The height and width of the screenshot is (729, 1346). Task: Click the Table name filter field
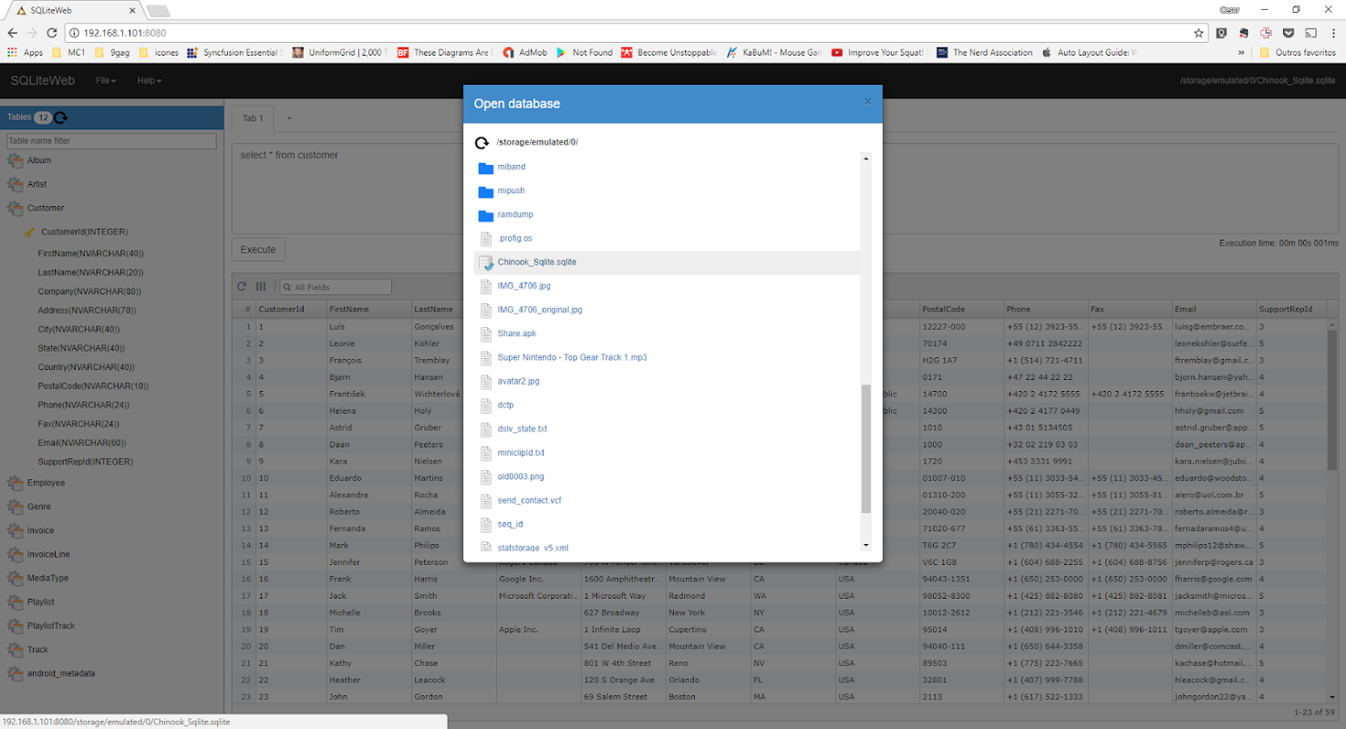[111, 141]
